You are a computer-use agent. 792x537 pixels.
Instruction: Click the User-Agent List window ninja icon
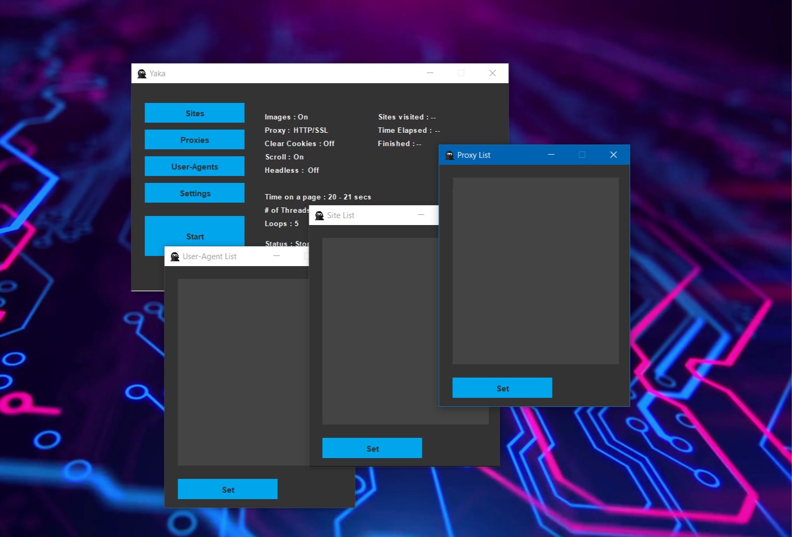175,257
